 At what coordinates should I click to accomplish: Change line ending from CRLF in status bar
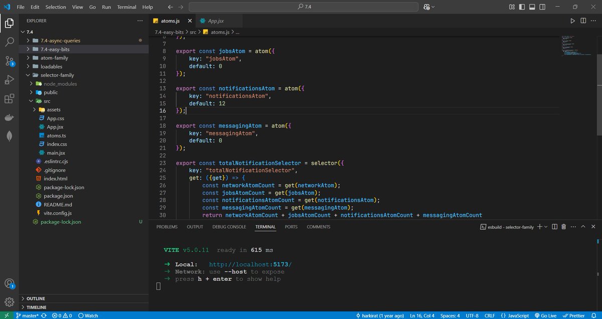click(490, 315)
